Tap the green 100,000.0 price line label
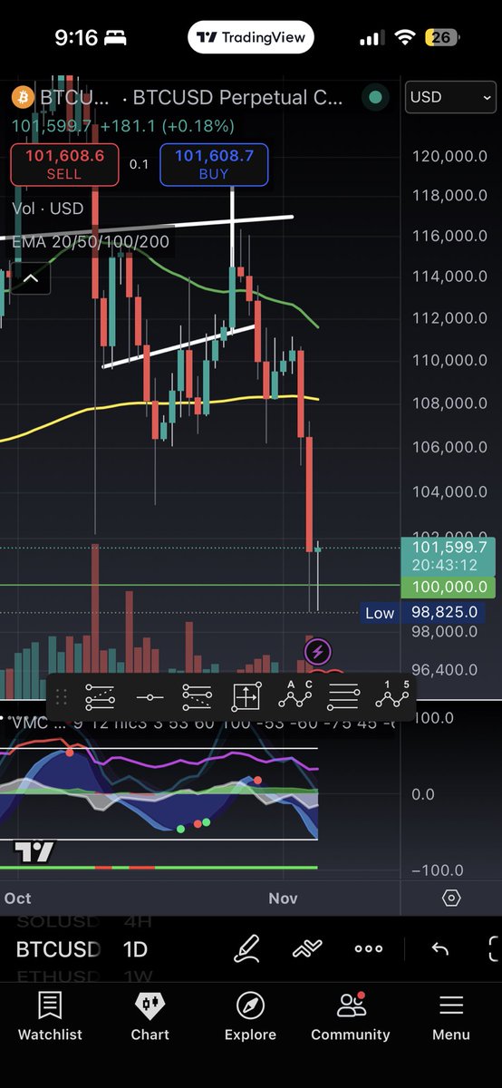Image resolution: width=502 pixels, height=1088 pixels. (x=448, y=587)
